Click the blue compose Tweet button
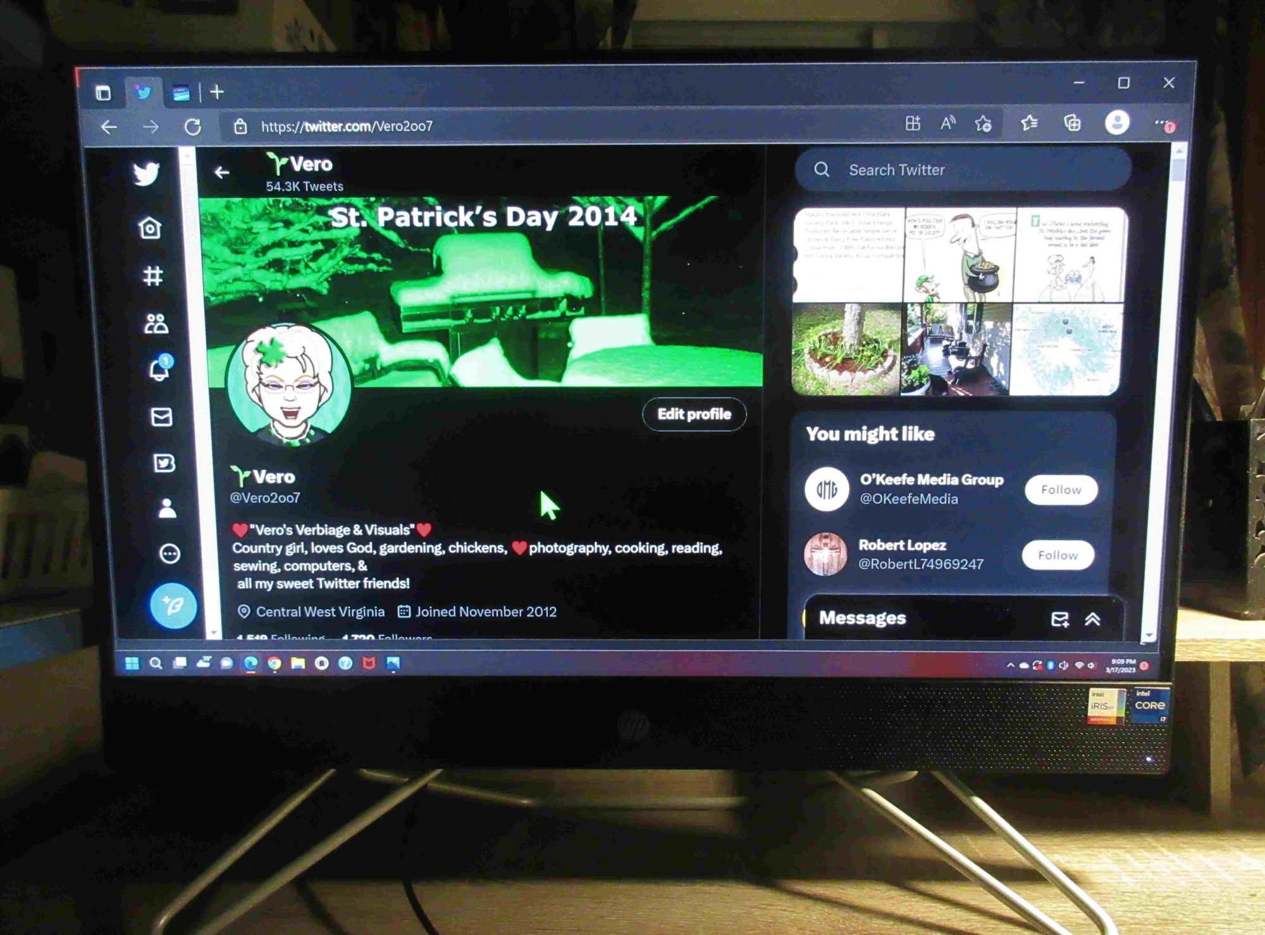This screenshot has width=1265, height=935. [x=173, y=605]
